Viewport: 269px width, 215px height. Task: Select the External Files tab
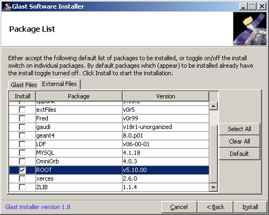click(59, 84)
